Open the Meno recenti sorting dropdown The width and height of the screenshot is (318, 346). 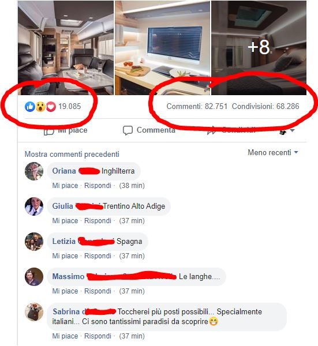pos(273,152)
